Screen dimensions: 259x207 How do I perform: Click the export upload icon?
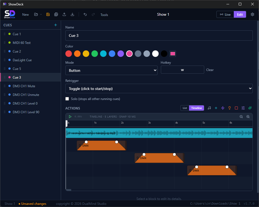click(64, 15)
